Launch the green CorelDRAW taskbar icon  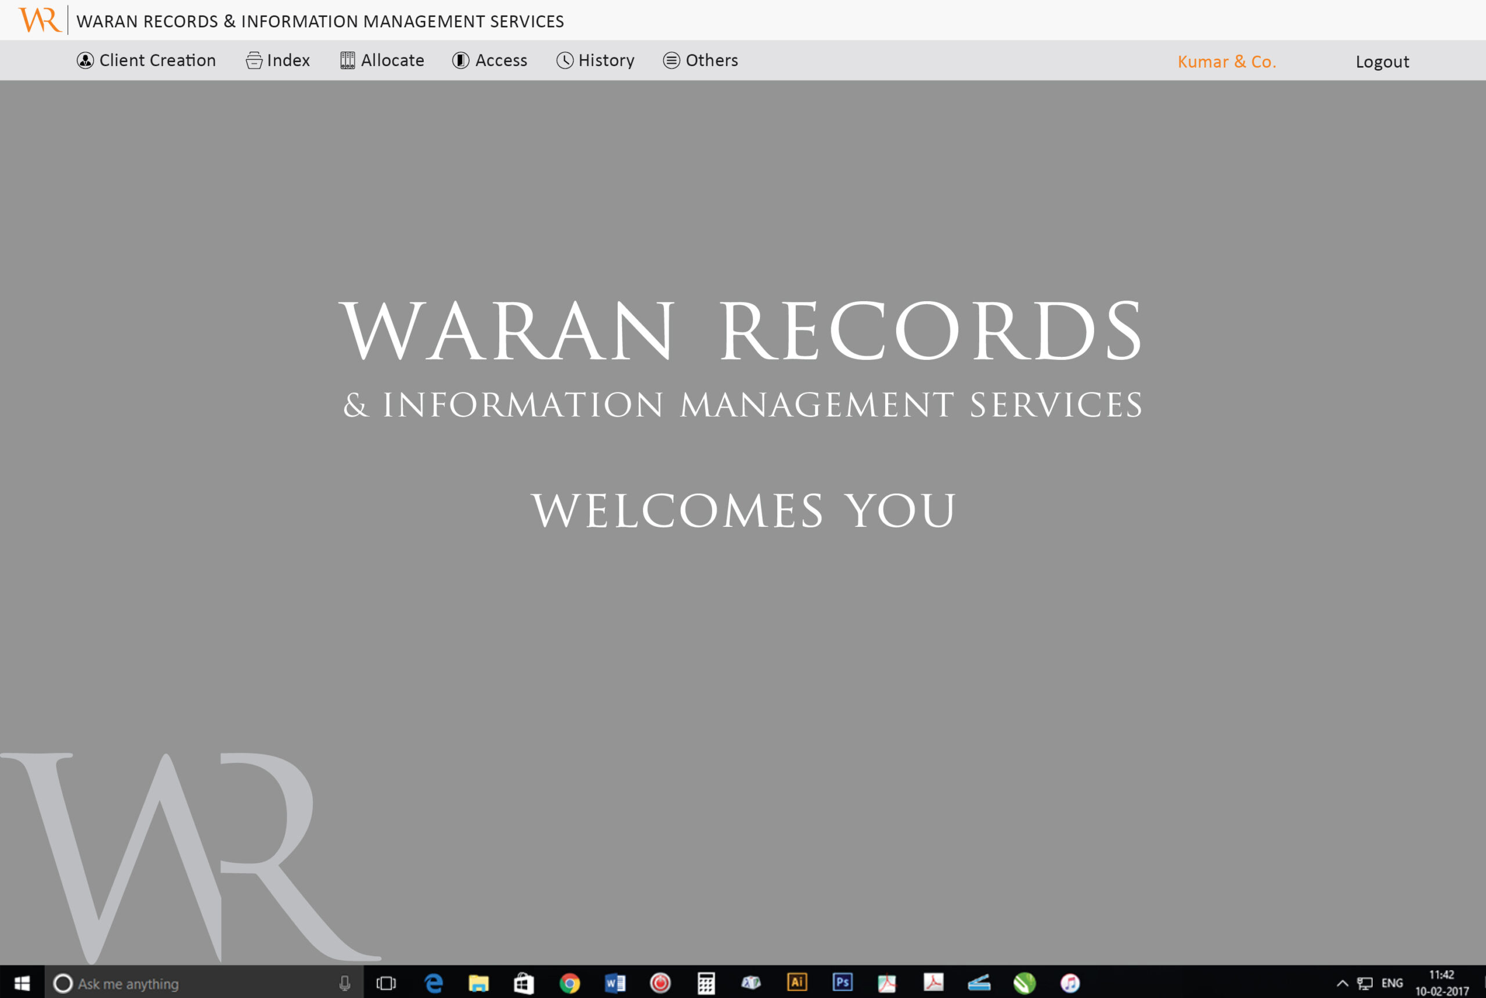point(1025,983)
